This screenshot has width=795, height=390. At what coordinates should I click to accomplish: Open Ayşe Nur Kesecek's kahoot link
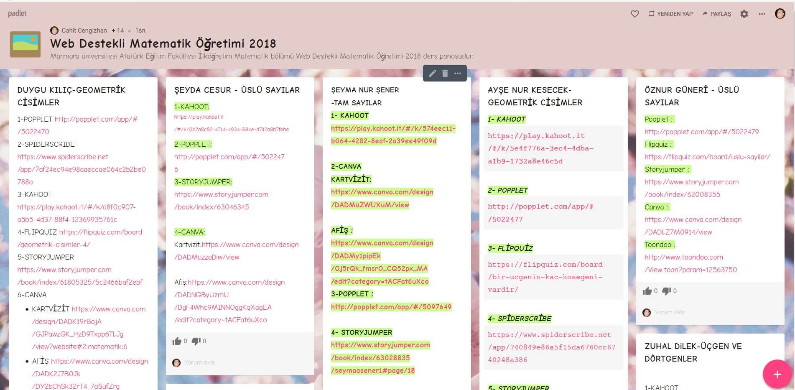(540, 148)
